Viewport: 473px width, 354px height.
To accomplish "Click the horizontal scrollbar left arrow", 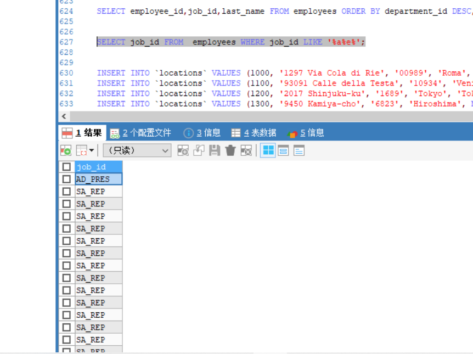I will point(64,116).
